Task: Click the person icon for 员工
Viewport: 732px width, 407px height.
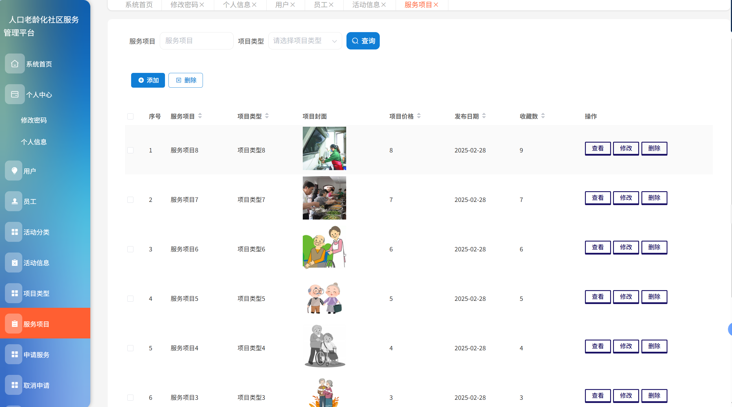Action: coord(14,201)
